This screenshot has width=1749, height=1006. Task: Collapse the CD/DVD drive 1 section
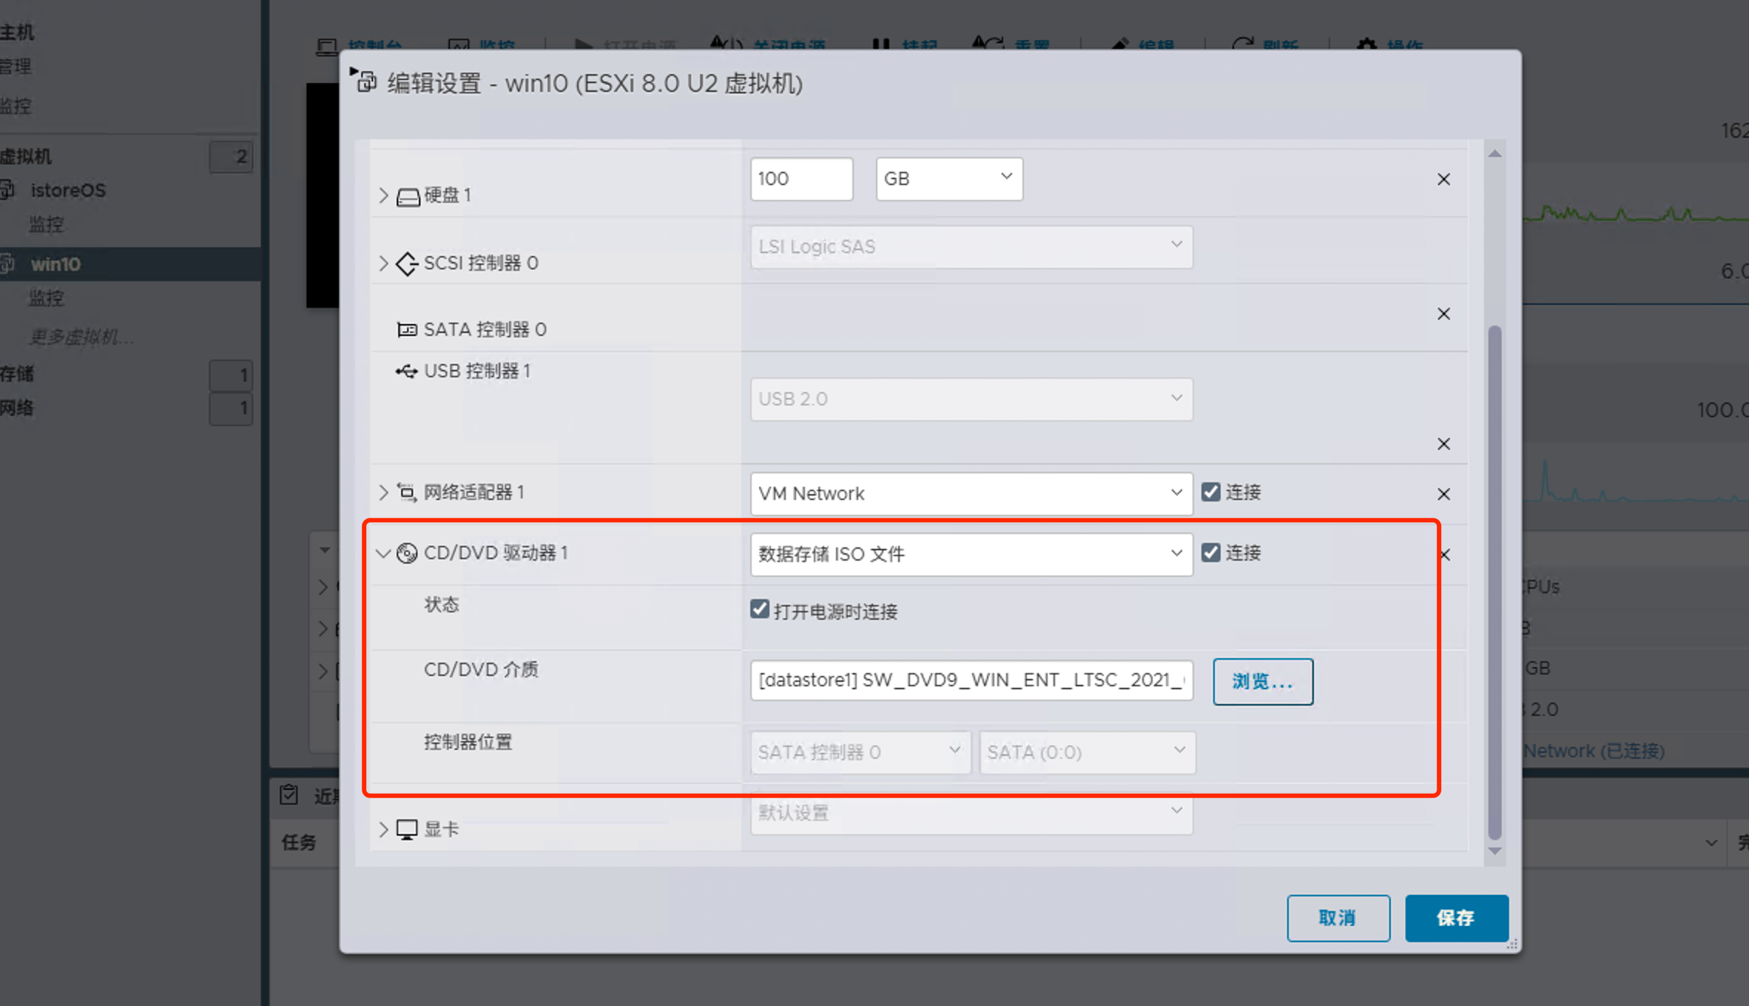(383, 553)
